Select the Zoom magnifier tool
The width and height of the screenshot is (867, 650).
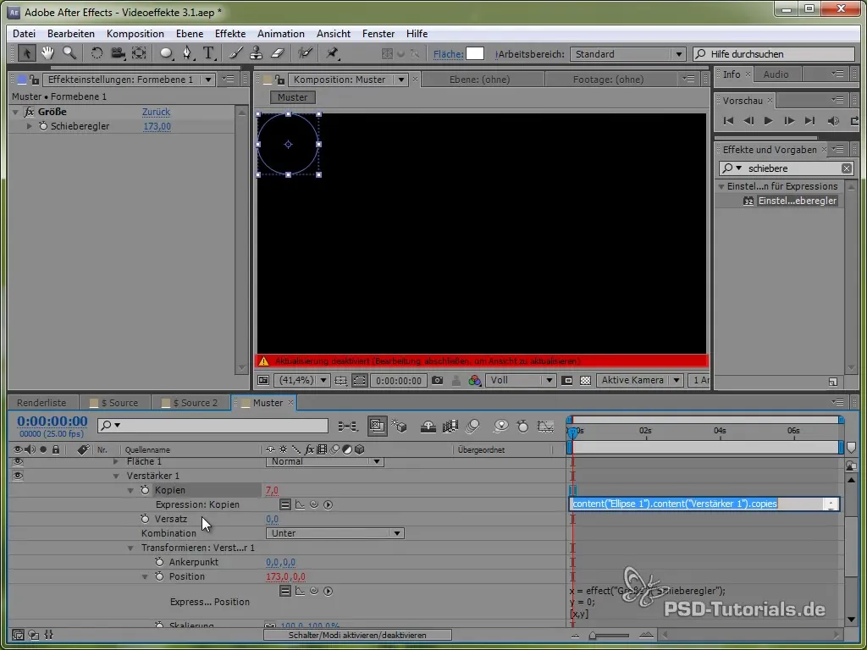pyautogui.click(x=69, y=53)
